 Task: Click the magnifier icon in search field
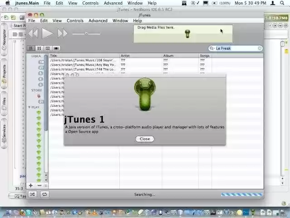coord(212,49)
